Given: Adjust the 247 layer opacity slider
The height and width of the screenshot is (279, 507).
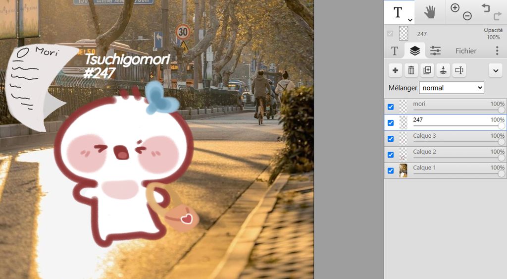Looking at the screenshot, I should 459,126.
